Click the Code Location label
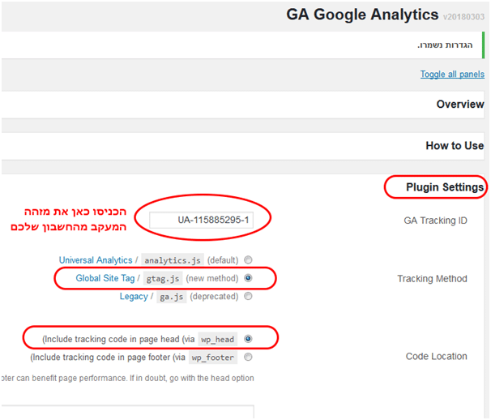Viewport: 491px width, 420px height. tap(436, 357)
